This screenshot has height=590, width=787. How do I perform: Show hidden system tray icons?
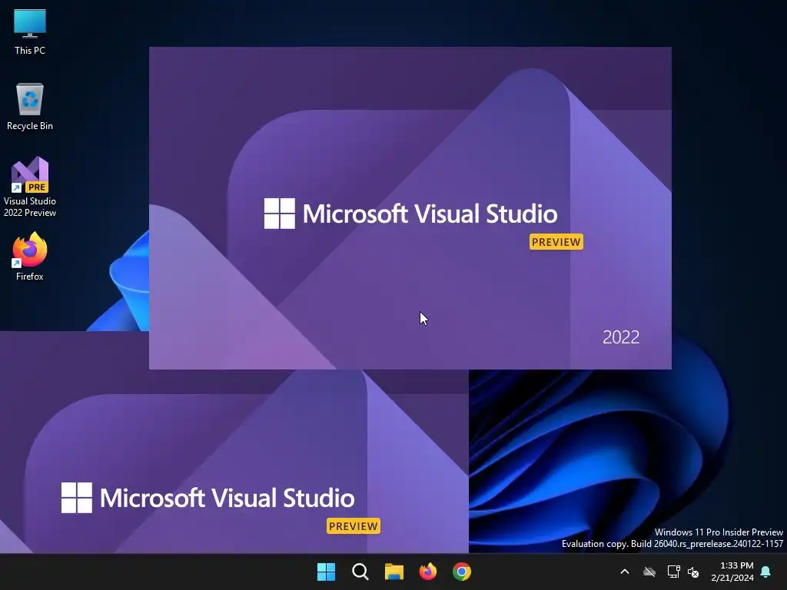[625, 572]
